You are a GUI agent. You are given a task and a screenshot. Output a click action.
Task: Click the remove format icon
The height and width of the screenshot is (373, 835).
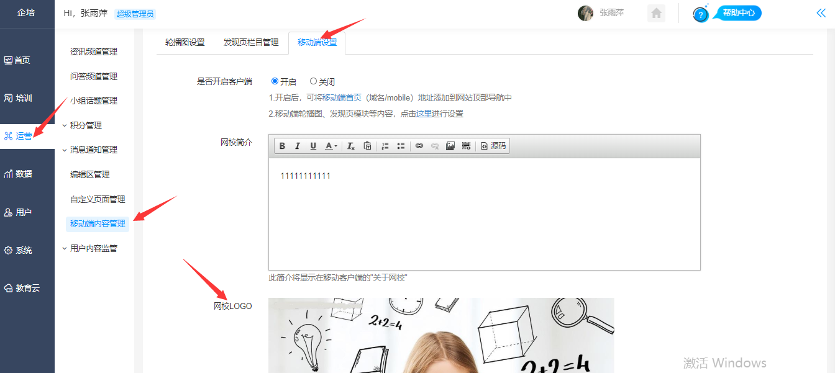[x=350, y=146]
